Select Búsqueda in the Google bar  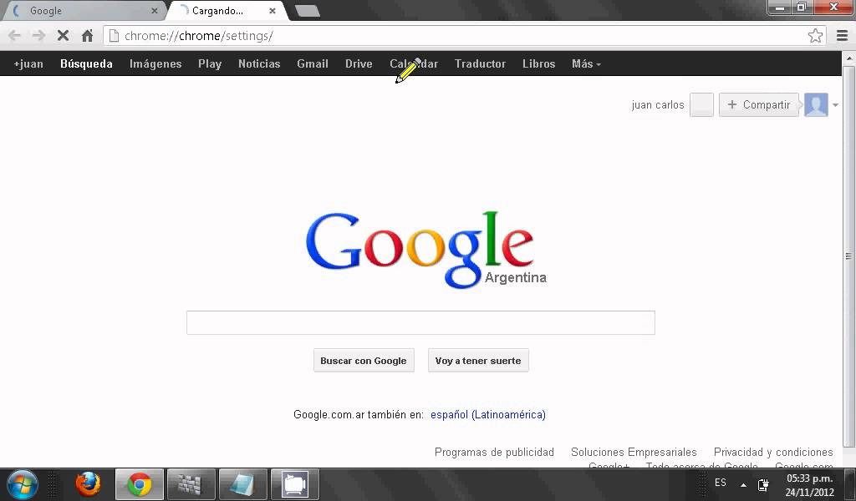point(86,63)
